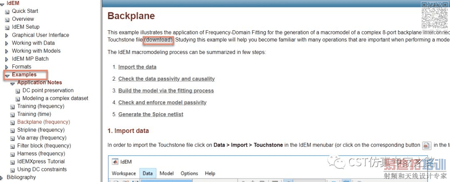450x182 pixels.
Task: Click the IdEM window logo icon in screenshot
Action: click(x=115, y=161)
